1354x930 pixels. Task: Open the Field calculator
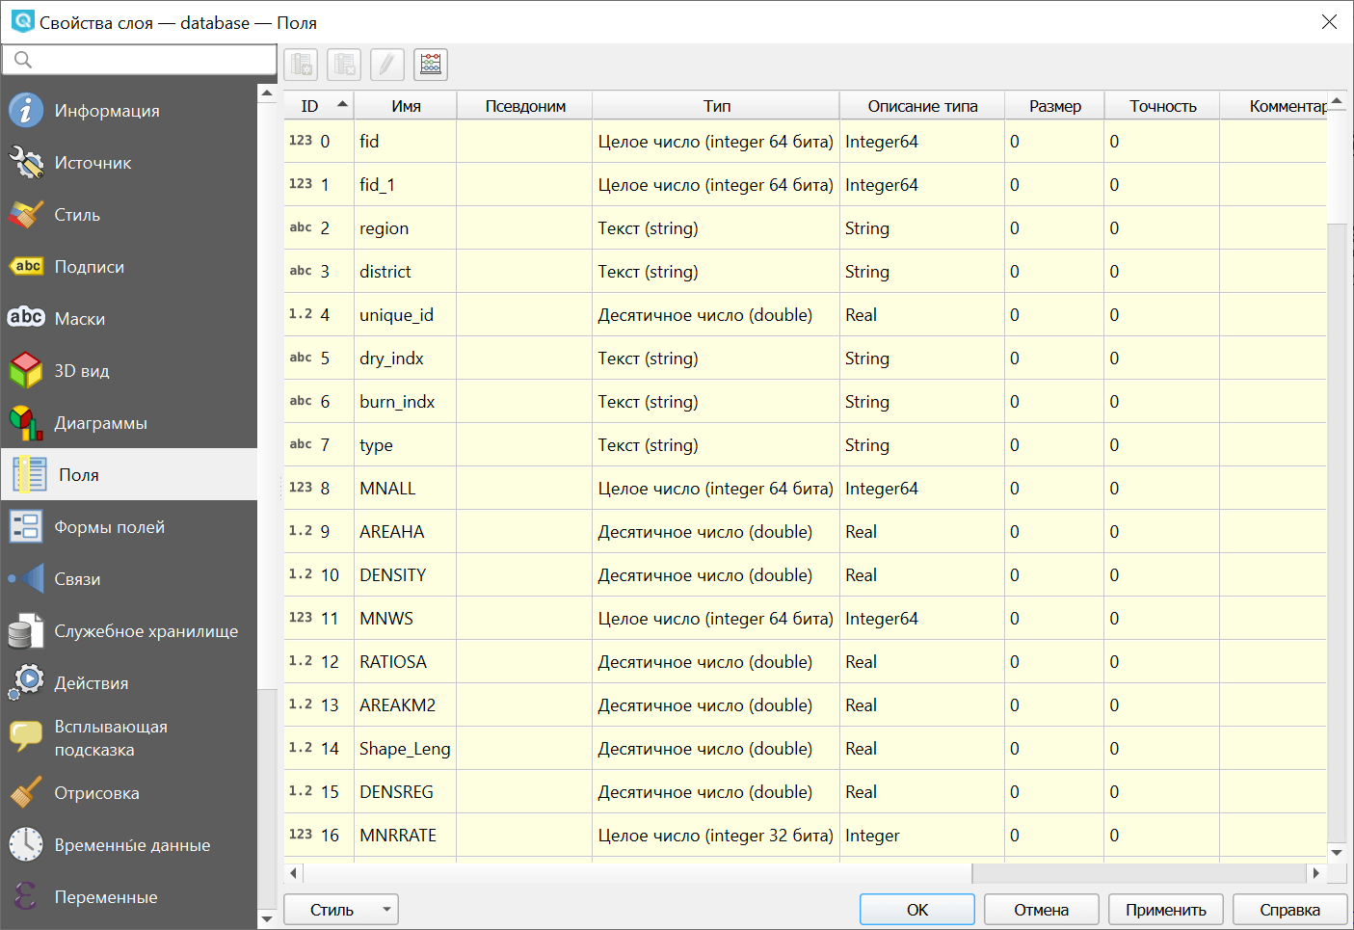[431, 65]
